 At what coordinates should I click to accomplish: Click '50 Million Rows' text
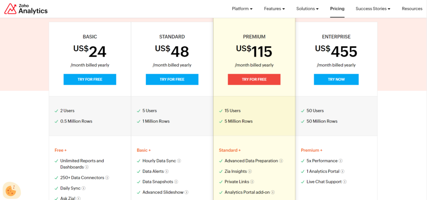[x=322, y=121]
